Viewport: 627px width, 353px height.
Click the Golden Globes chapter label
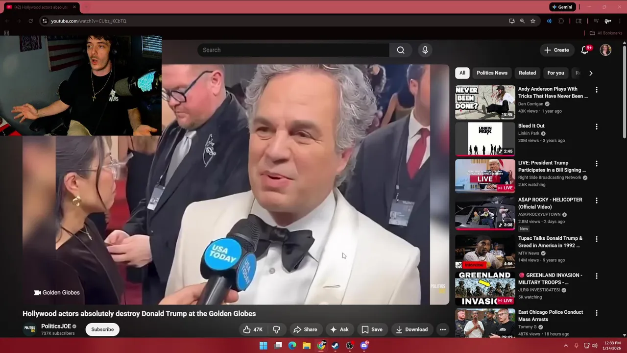[x=57, y=293]
